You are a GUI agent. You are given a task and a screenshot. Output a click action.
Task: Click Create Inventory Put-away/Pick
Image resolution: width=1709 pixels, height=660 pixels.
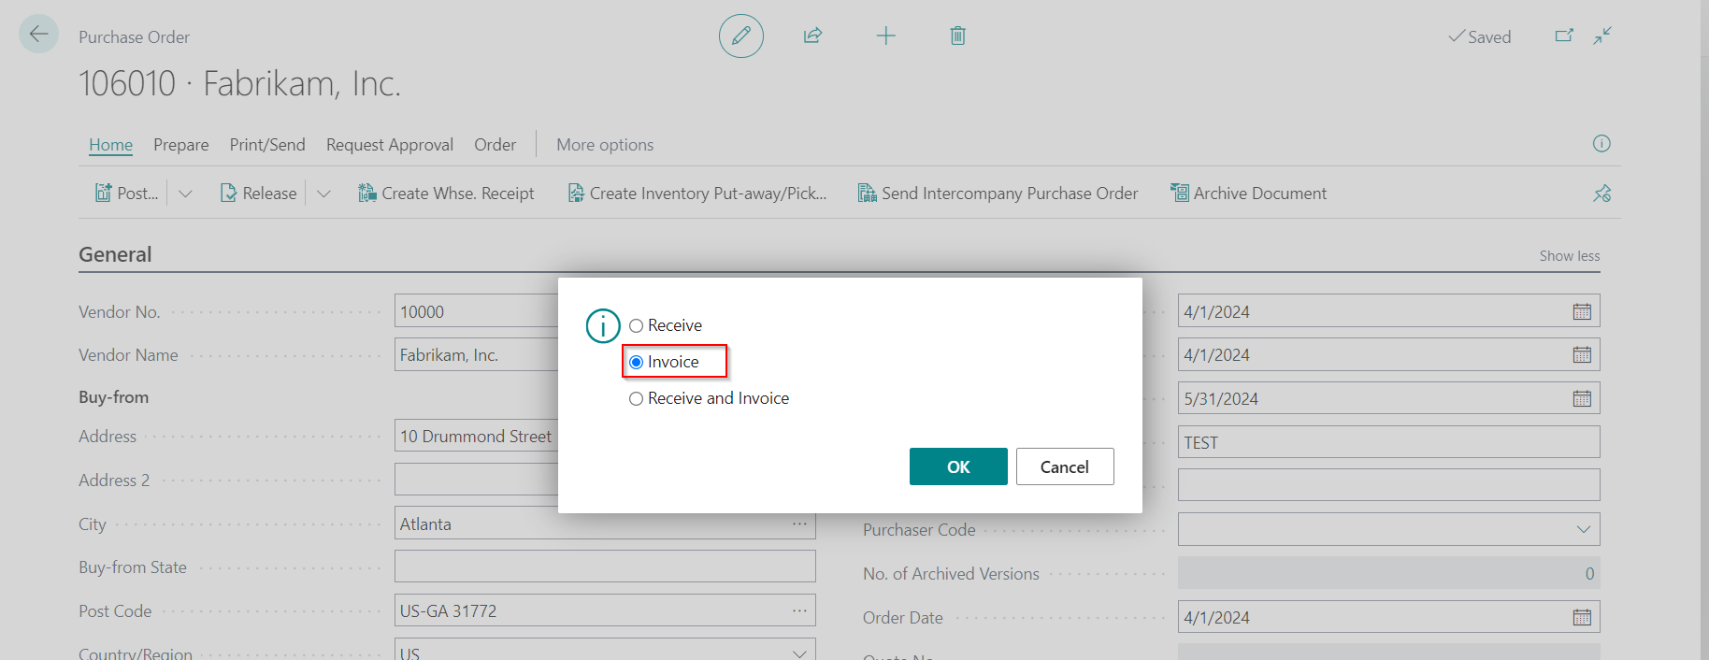pos(697,194)
